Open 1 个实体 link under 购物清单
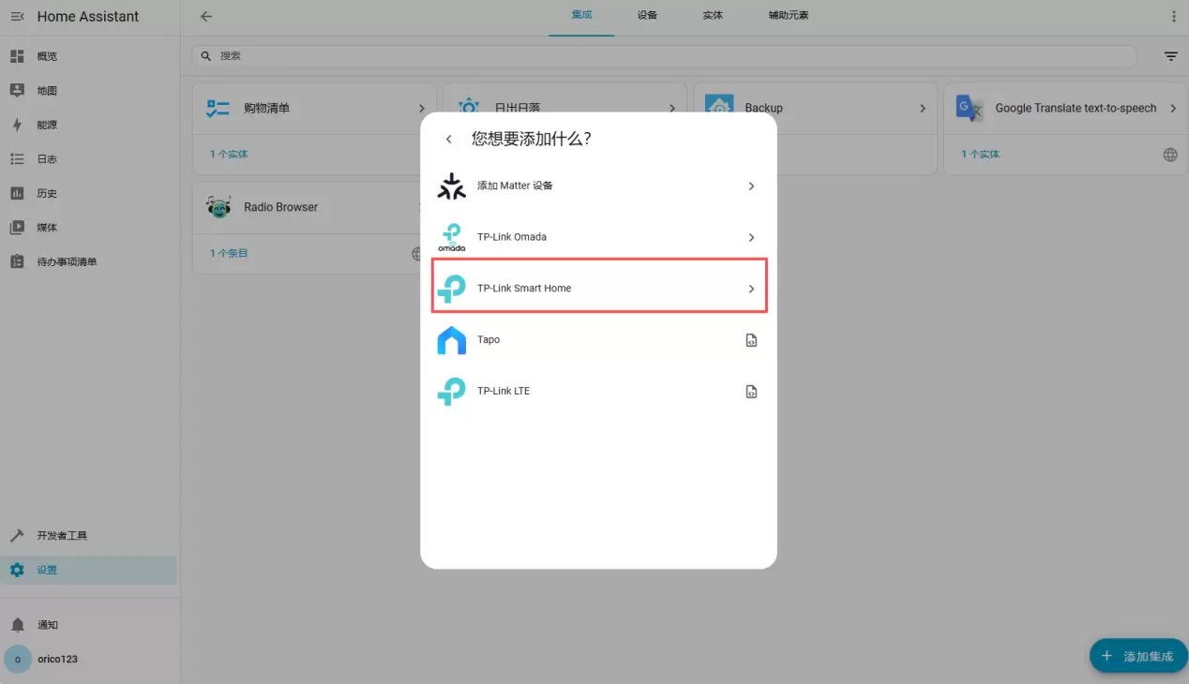This screenshot has height=684, width=1189. click(x=229, y=155)
